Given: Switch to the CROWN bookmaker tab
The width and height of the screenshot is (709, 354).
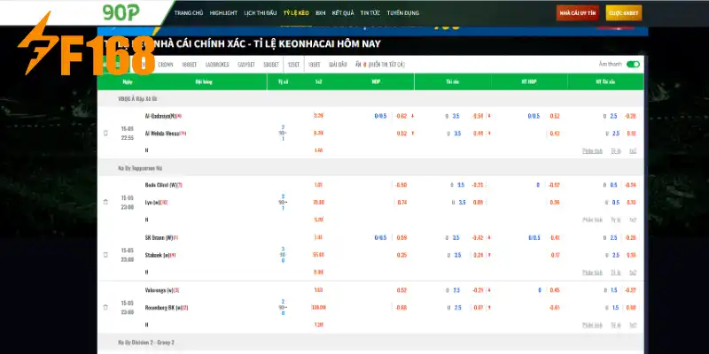Looking at the screenshot, I should point(166,65).
